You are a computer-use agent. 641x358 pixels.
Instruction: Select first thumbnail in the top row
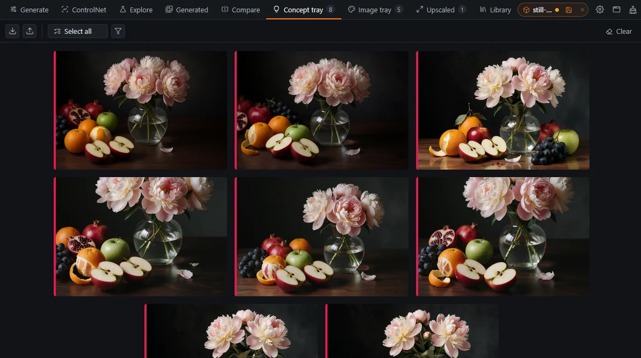point(141,111)
